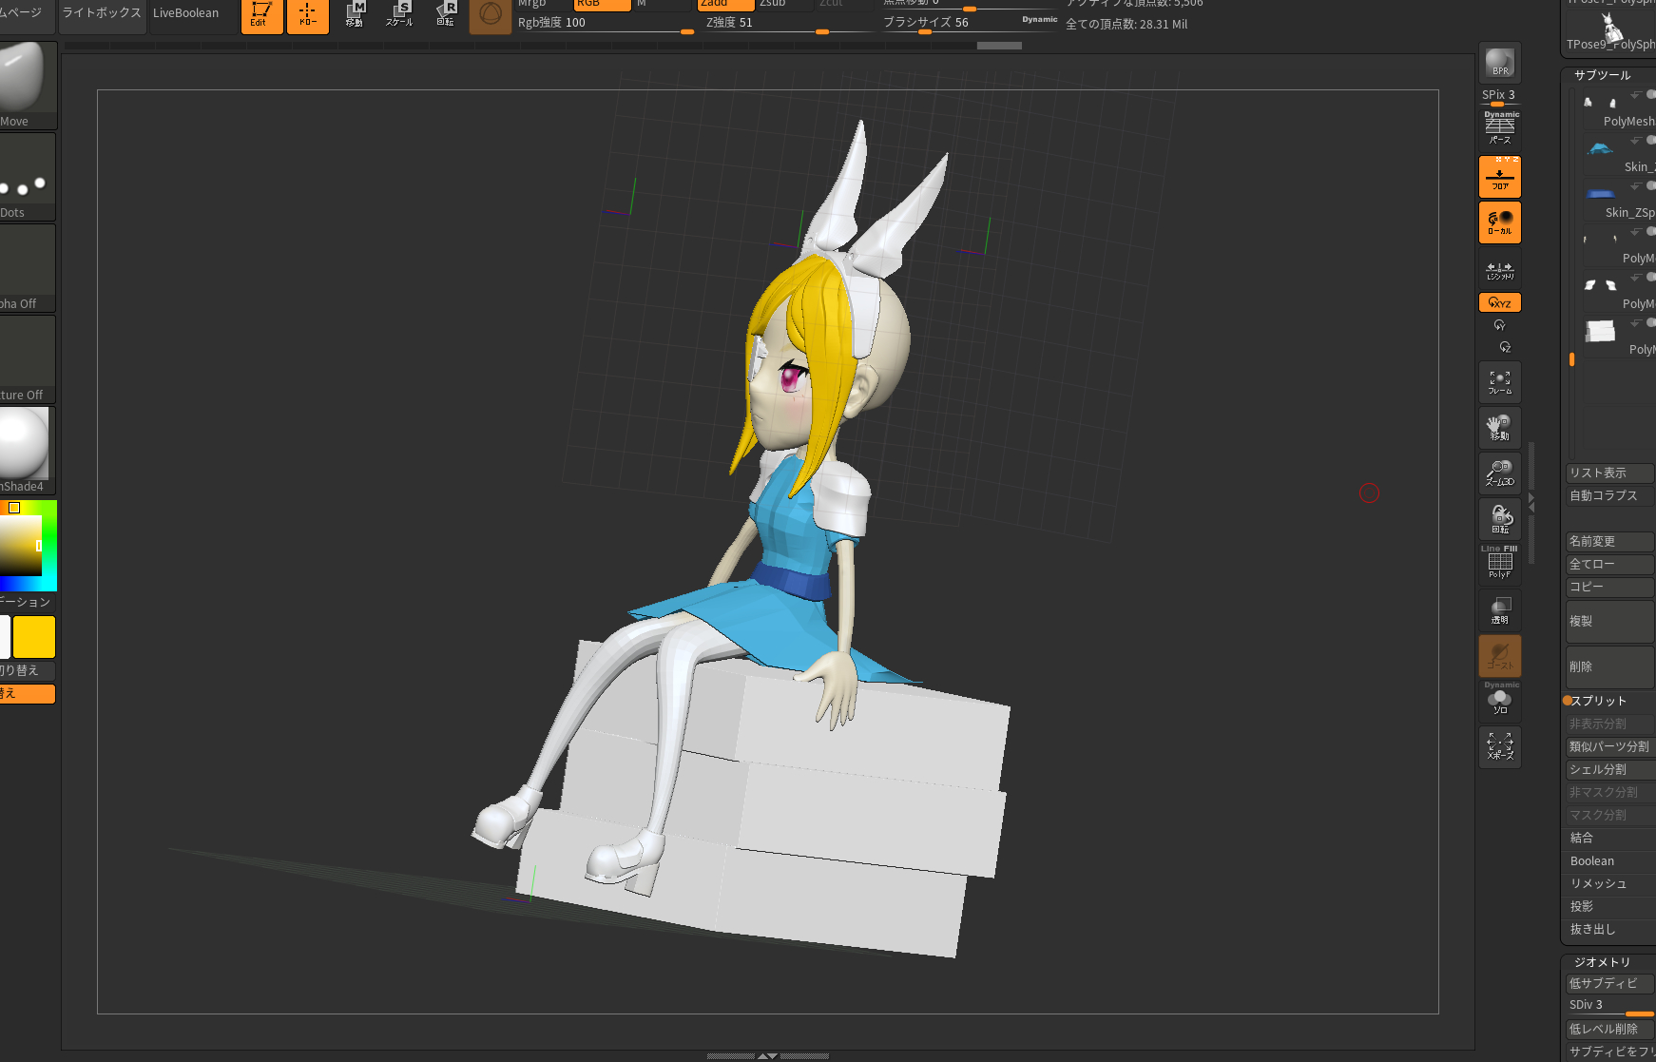
Task: Select the Y axis rotation icon
Action: (x=1499, y=325)
